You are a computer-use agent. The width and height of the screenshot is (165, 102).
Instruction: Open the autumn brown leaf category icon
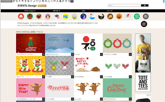coord(110,16)
